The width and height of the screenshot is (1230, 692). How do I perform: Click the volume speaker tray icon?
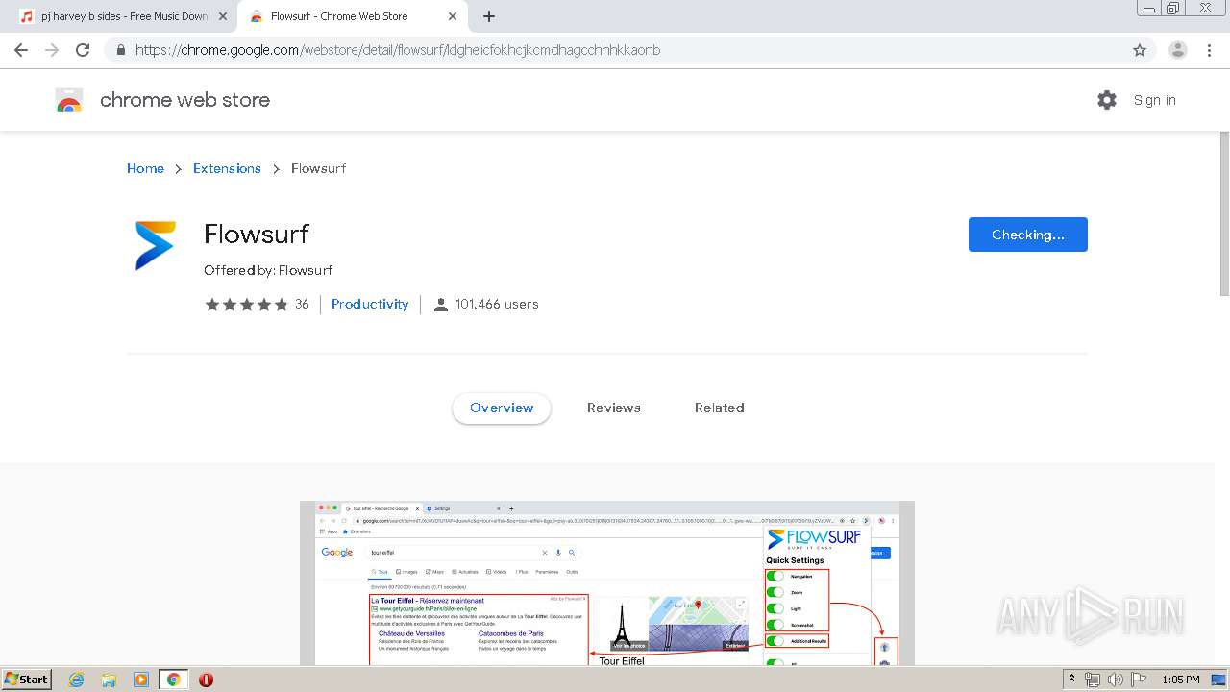tap(1115, 680)
